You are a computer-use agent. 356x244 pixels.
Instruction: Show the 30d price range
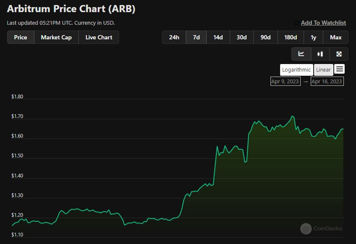click(242, 37)
